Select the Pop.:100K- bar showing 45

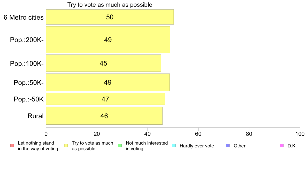click(x=104, y=63)
